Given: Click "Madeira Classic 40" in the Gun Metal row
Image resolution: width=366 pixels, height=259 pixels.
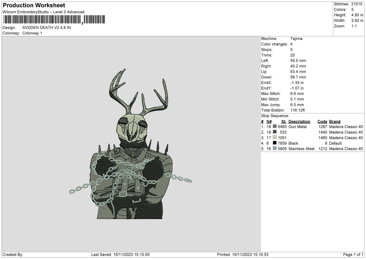Looking at the screenshot, I should coord(346,127).
